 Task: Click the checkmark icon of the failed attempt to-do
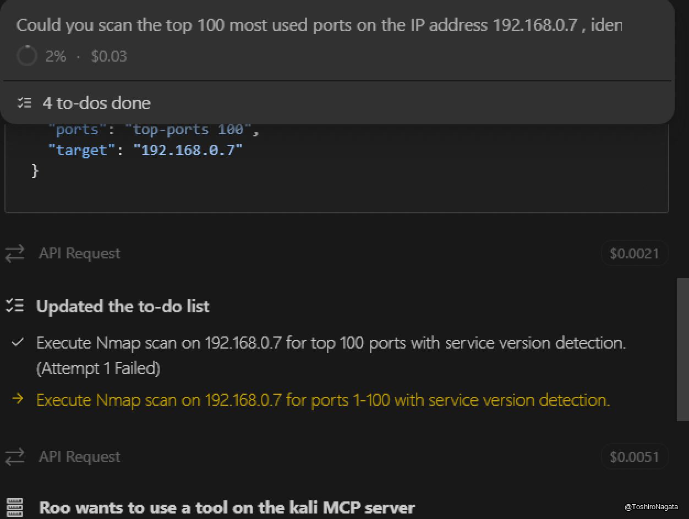tap(18, 343)
